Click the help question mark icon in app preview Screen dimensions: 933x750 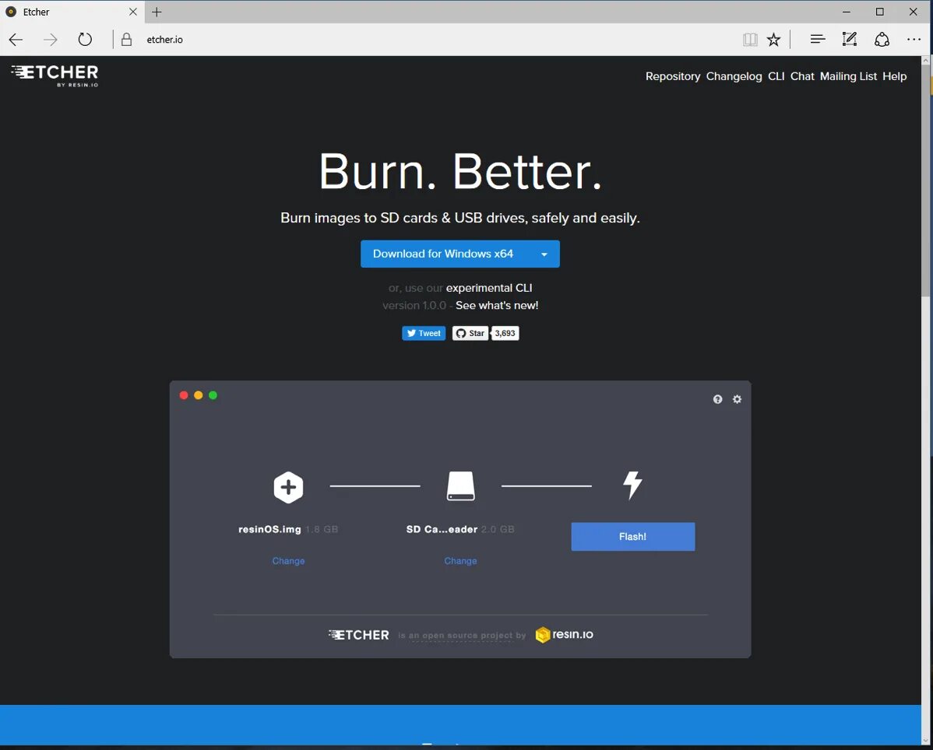(717, 399)
